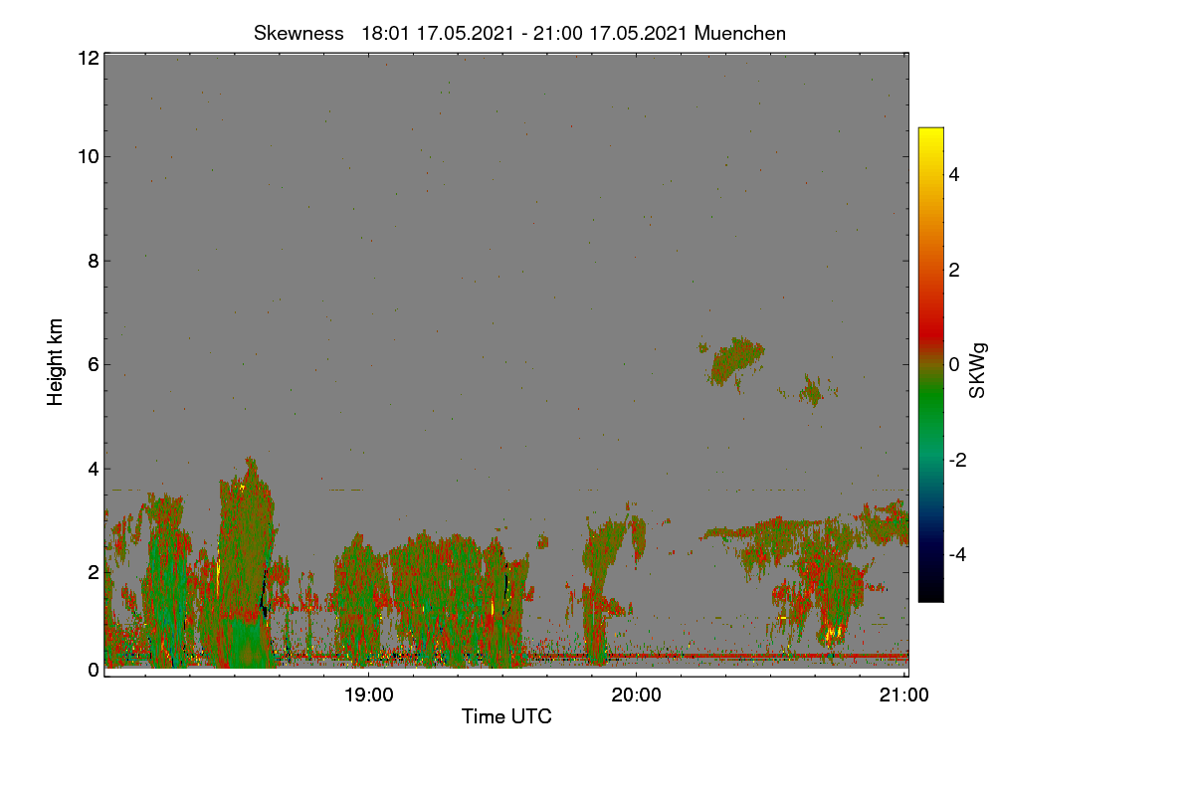1194x796 pixels.
Task: Click the Time UTC axis title
Action: [x=506, y=716]
